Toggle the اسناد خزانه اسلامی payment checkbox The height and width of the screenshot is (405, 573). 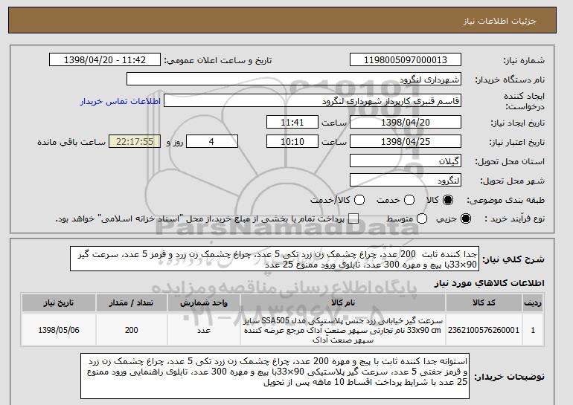353,218
